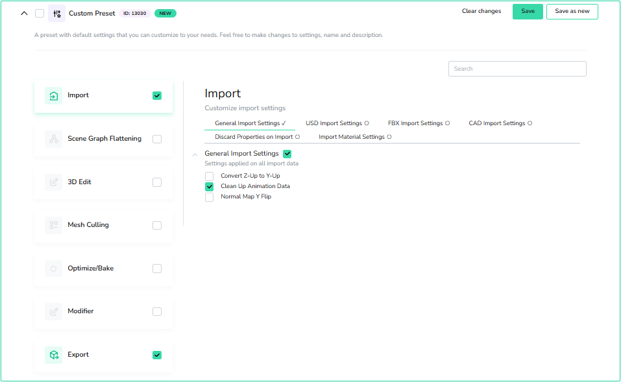
Task: Click the preset icon next to Custom Preset
Action: pyautogui.click(x=56, y=12)
